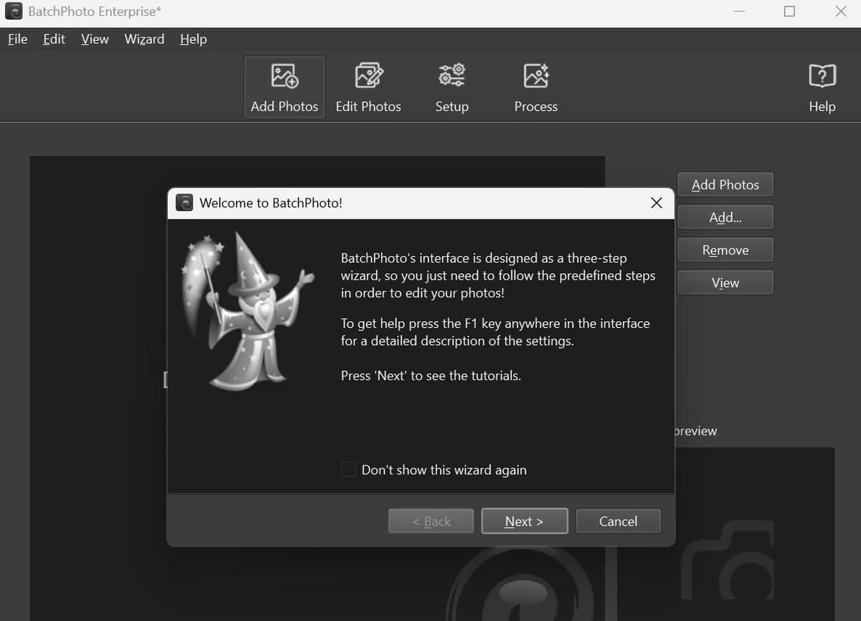Open the File menu
861x621 pixels.
[17, 39]
